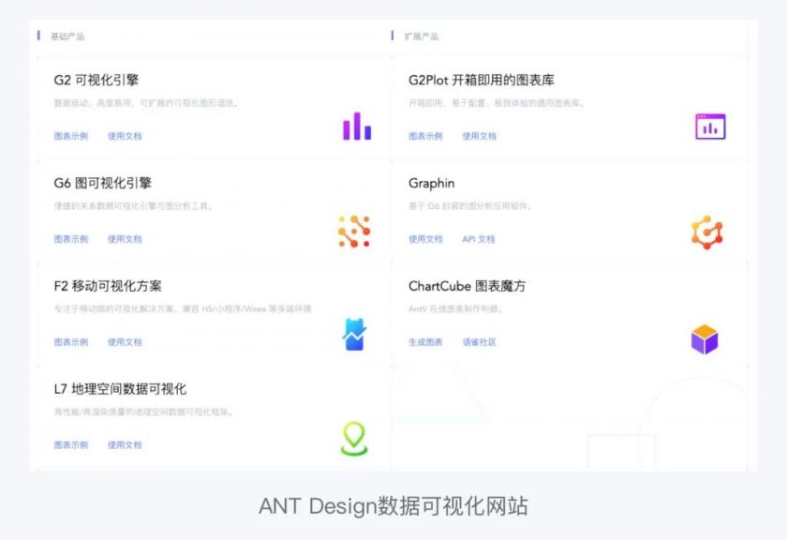Visit 语雀社区 link under ChartCube
The width and height of the screenshot is (787, 540).
[x=480, y=342]
